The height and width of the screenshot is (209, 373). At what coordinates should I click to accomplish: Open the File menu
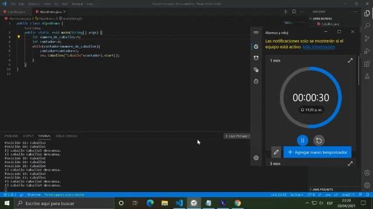[x=13, y=4]
